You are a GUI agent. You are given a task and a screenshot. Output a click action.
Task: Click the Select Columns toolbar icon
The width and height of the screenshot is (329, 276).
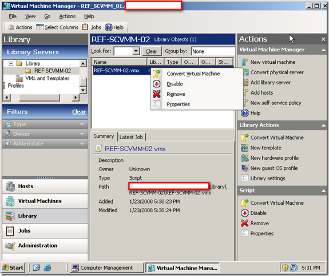(39, 27)
